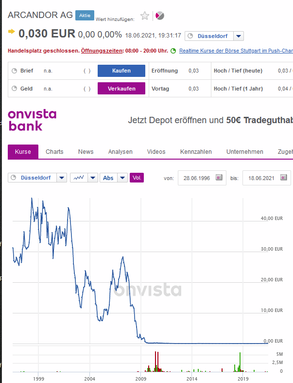Click the 40,00 EUR axis label
Viewport: 293px width, 383px height.
pos(272,219)
